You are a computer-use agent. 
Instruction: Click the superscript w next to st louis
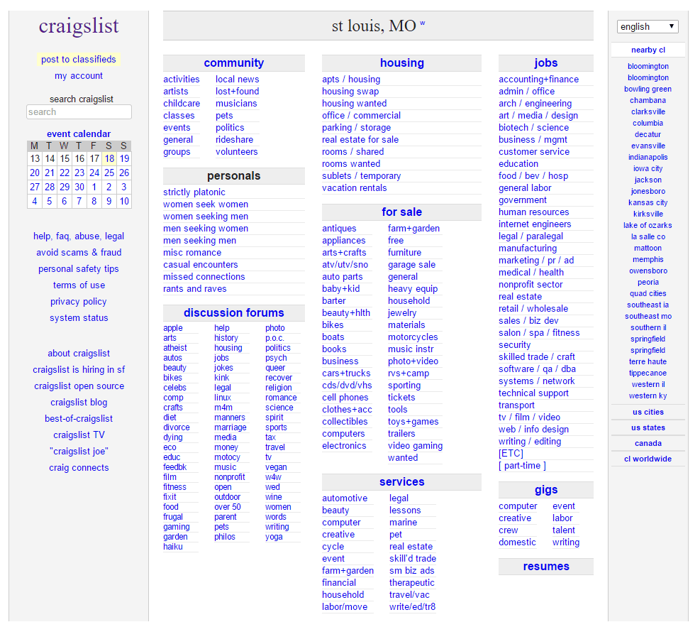pyautogui.click(x=423, y=23)
